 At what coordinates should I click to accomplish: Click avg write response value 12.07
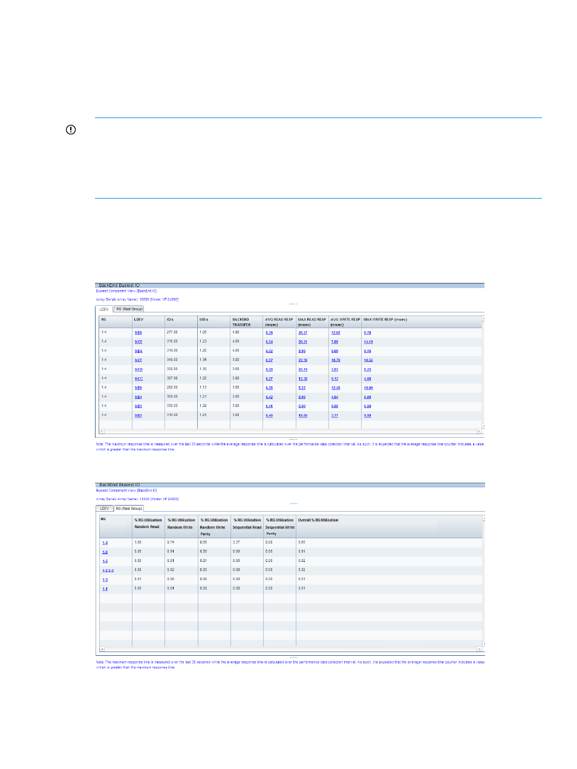tap(335, 332)
